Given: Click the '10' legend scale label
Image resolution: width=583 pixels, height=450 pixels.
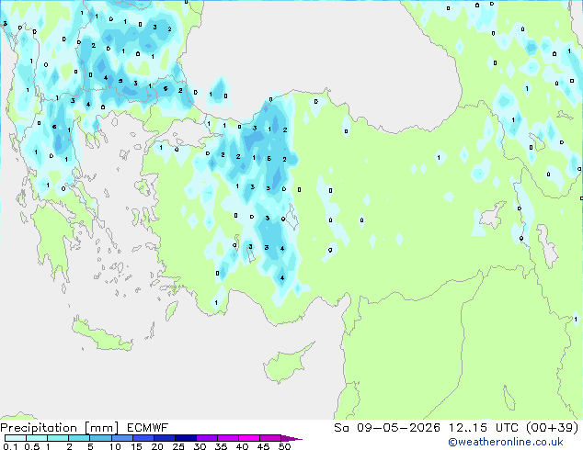Looking at the screenshot, I should point(115,446).
